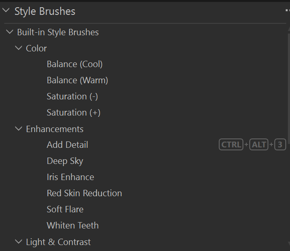
Task: Choose the Saturation (-) brush
Action: [72, 96]
